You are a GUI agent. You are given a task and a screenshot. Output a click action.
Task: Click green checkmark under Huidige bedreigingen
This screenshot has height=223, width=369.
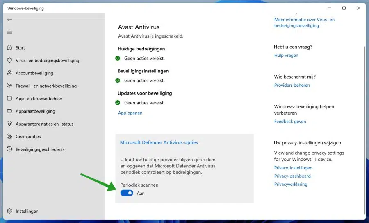(118, 58)
